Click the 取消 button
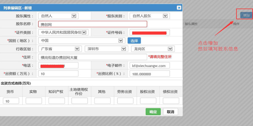The height and width of the screenshot is (126, 253). tap(170, 112)
